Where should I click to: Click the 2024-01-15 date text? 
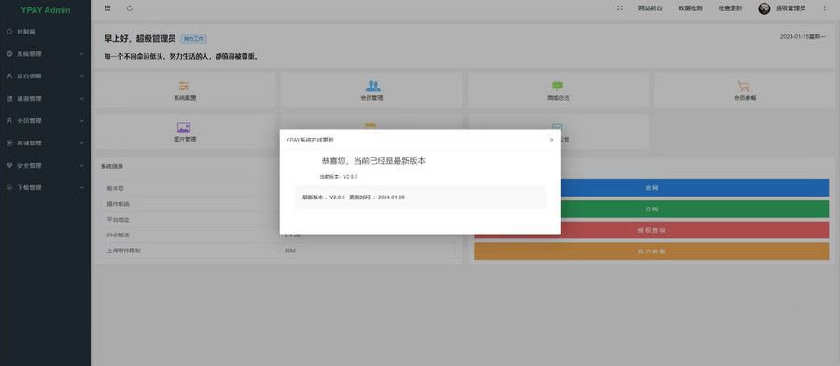pyautogui.click(x=803, y=37)
